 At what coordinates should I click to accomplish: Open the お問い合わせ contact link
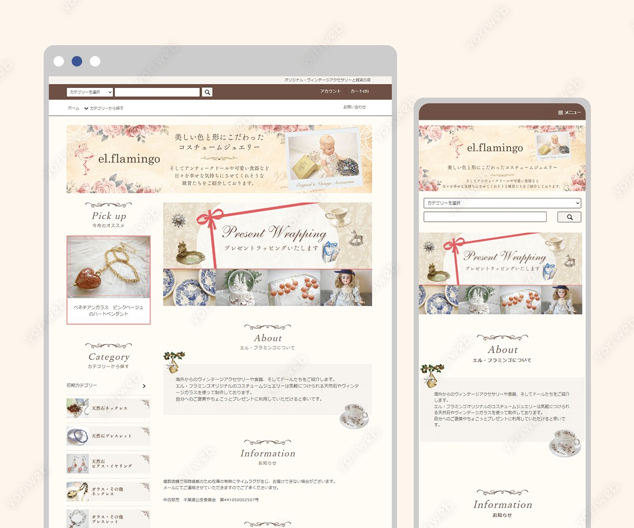click(x=354, y=107)
